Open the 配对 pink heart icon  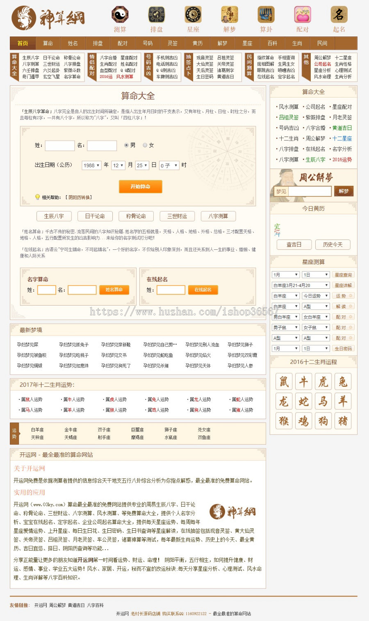click(302, 15)
